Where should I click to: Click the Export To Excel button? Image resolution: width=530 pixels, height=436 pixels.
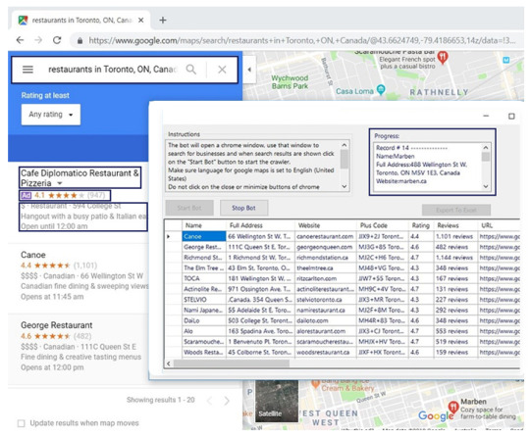click(x=456, y=210)
